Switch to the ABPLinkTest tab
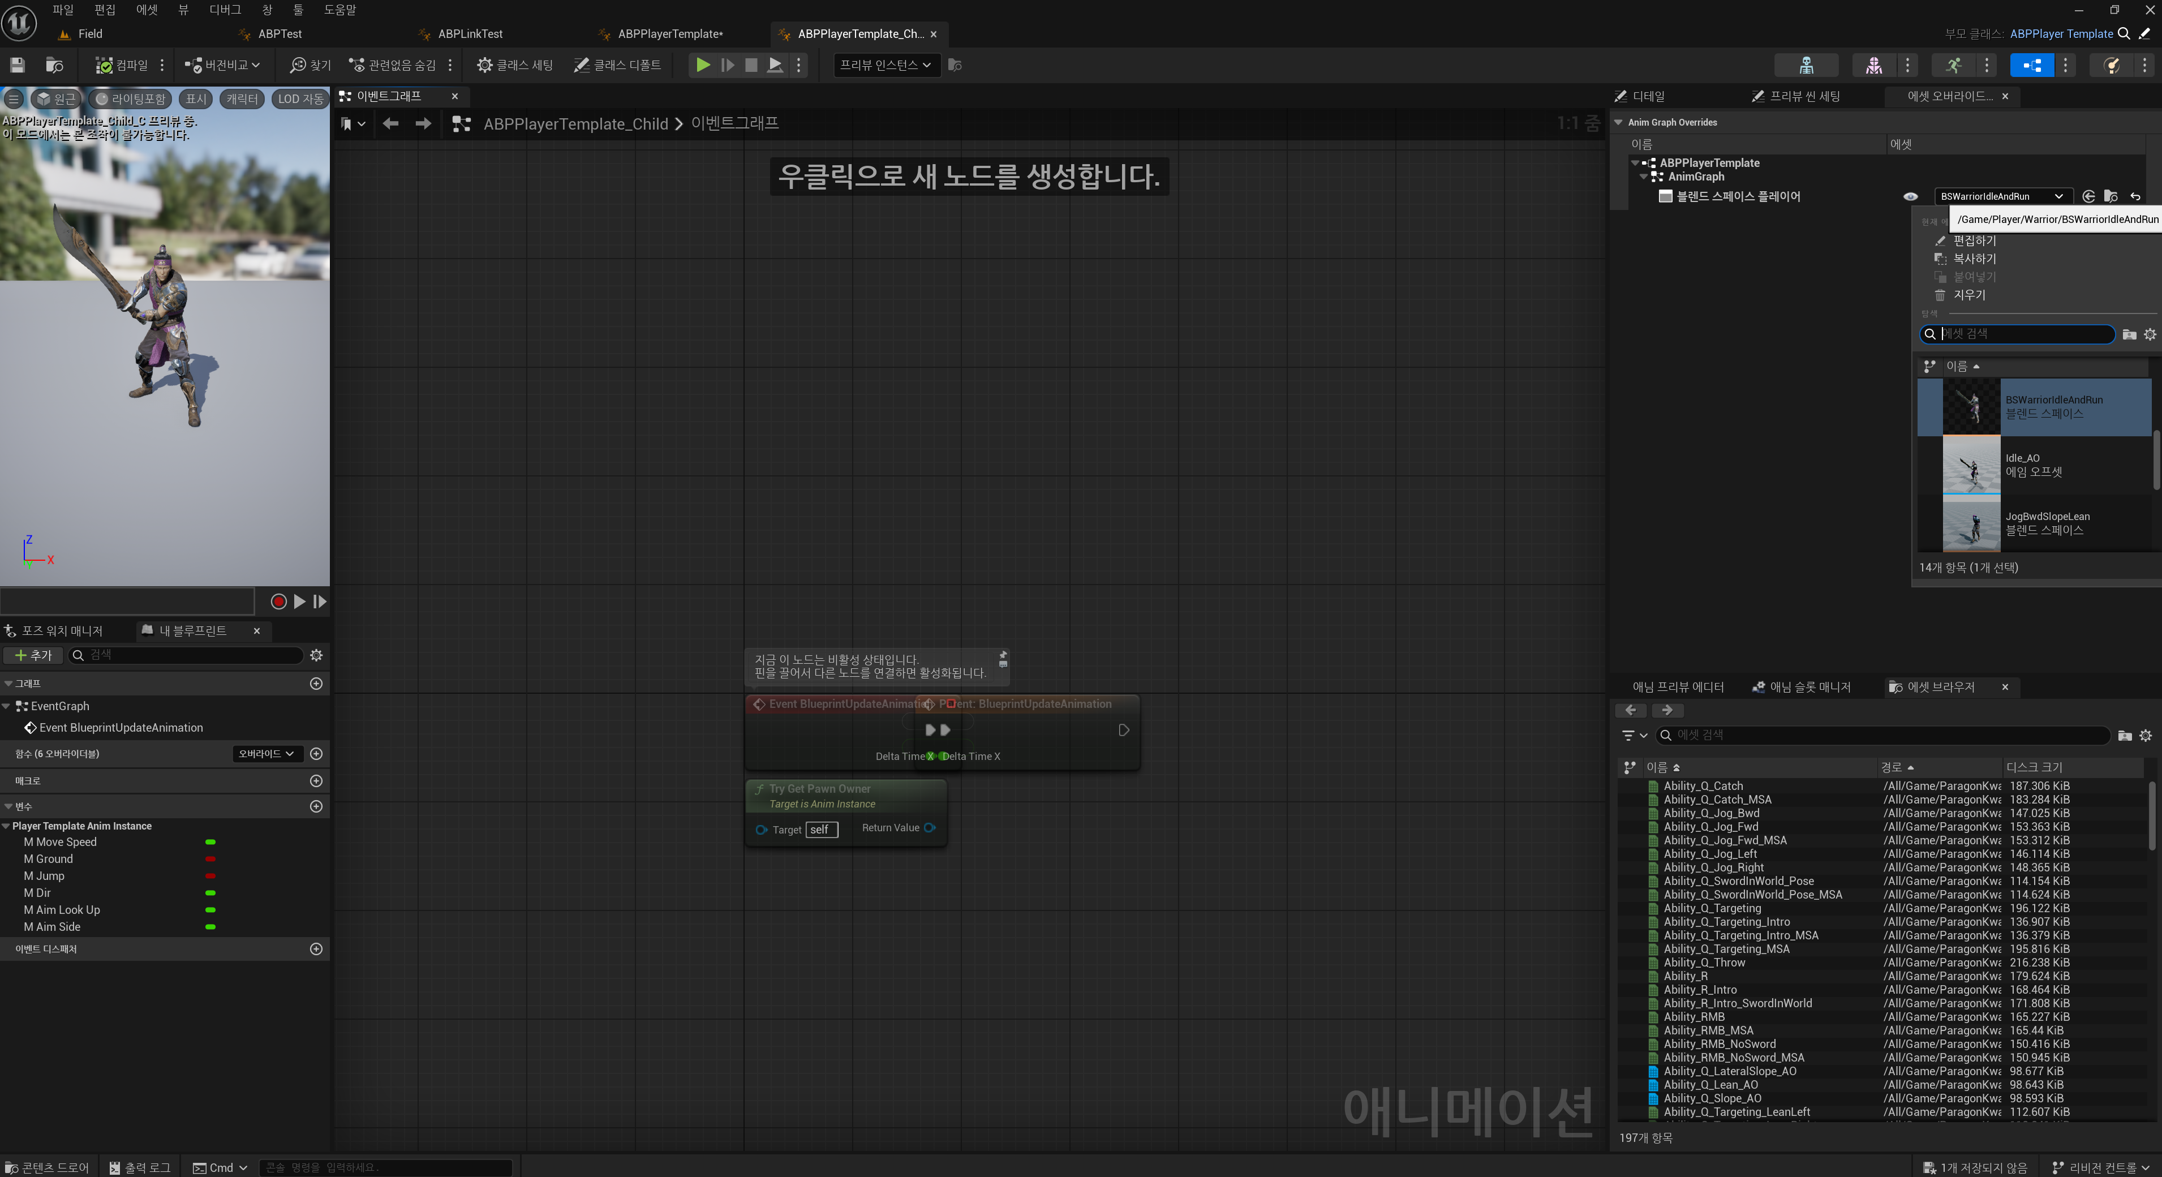2162x1177 pixels. pyautogui.click(x=470, y=33)
